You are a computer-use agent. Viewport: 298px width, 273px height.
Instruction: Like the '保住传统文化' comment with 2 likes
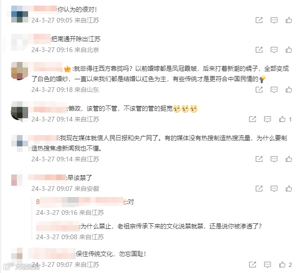coord(282,265)
